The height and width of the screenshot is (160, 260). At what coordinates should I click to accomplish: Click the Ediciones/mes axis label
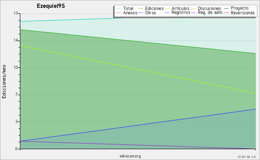pos(4,82)
